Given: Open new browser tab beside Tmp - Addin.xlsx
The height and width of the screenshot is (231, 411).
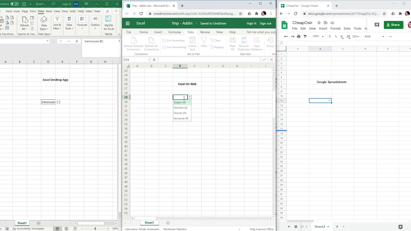Looking at the screenshot, I should (182, 6).
